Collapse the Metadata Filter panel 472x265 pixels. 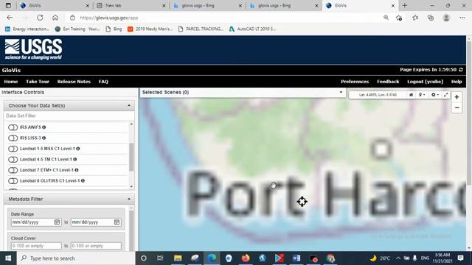[129, 199]
